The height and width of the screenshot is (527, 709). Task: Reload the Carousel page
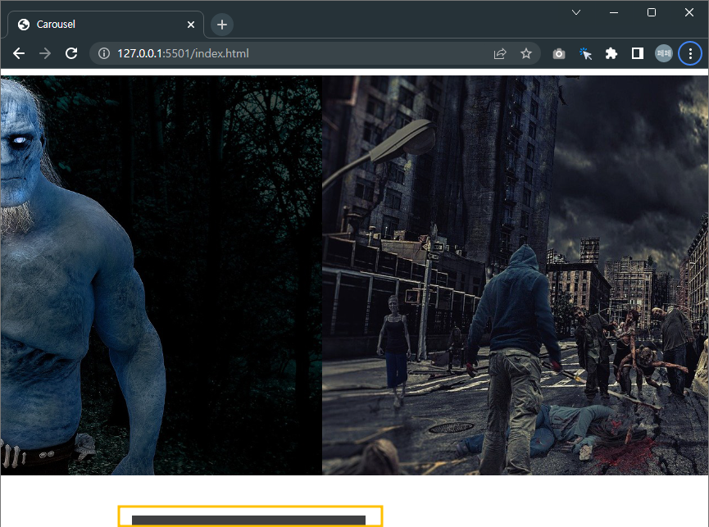(71, 53)
